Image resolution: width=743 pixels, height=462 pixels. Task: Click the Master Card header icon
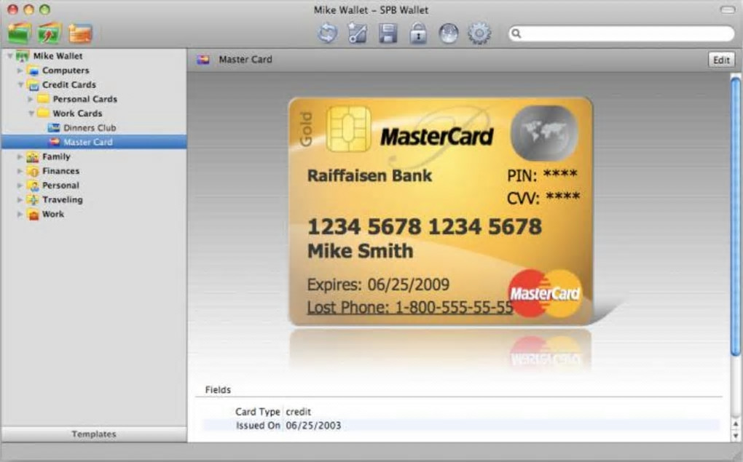click(203, 60)
